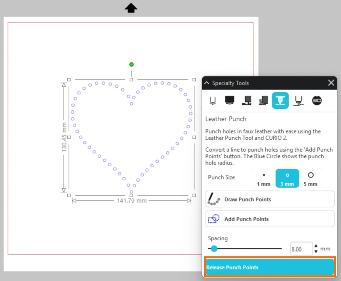
Task: Click the spacing value field showing 8.00
Action: point(301,249)
